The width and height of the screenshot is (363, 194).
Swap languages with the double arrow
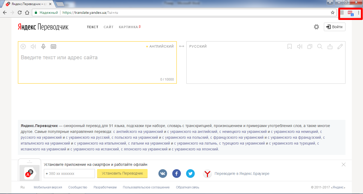(x=182, y=47)
